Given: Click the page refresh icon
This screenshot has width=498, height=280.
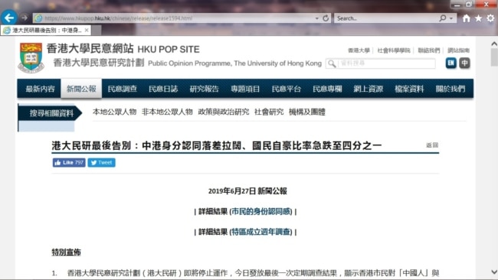Looking at the screenshot, I should pyautogui.click(x=326, y=18).
